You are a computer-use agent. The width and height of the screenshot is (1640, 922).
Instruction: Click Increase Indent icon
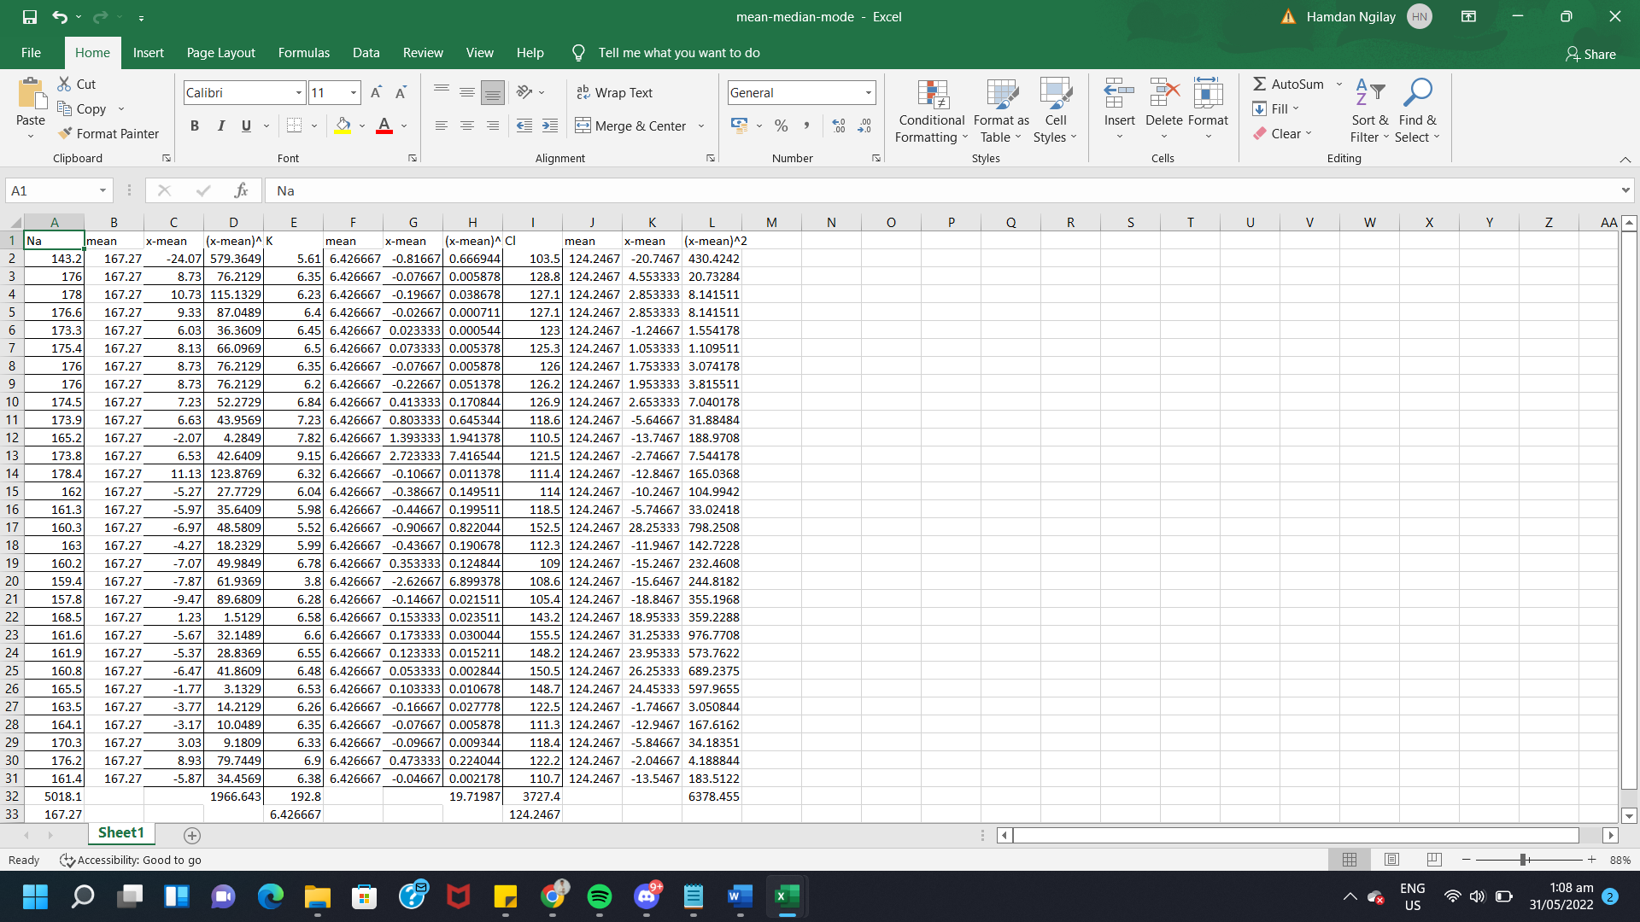(x=550, y=125)
